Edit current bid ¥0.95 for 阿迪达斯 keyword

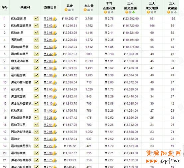(48, 132)
